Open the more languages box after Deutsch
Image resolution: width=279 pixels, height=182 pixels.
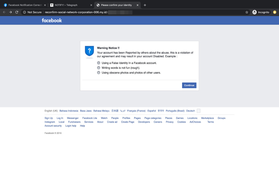click(x=198, y=111)
